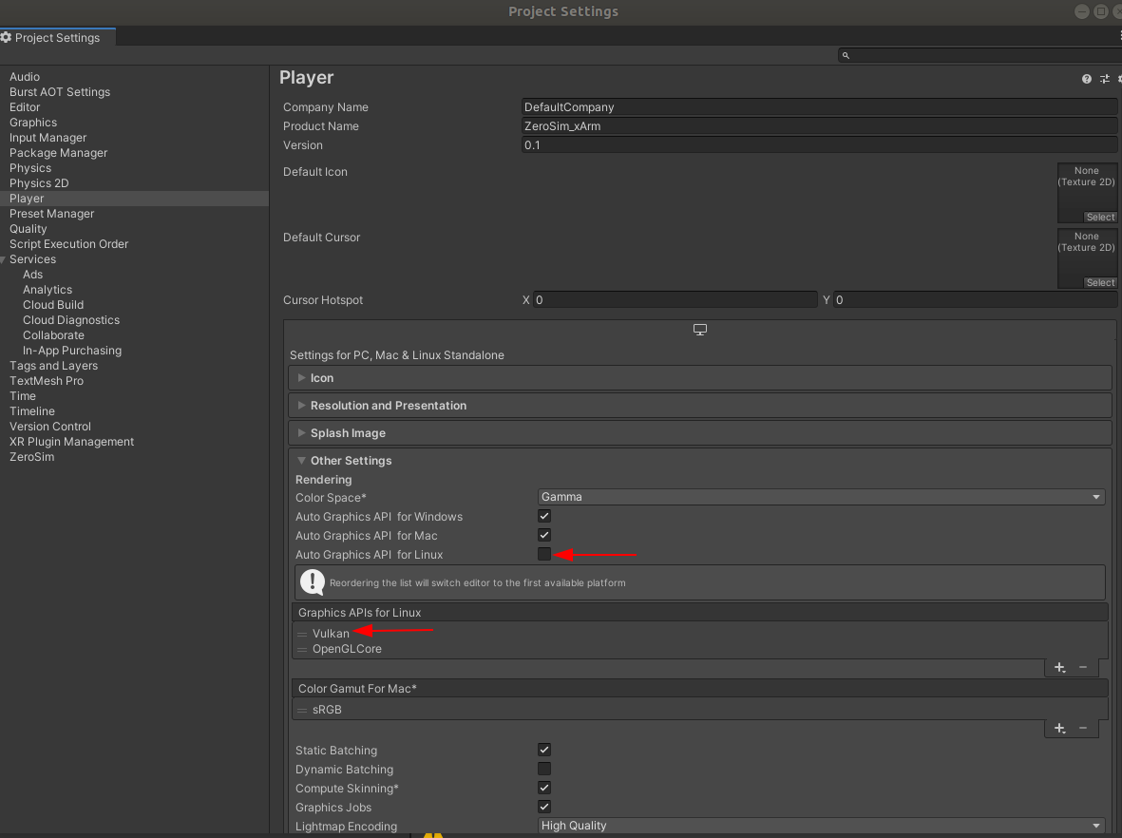Grab the drag handle beside Vulkan
This screenshot has height=838, width=1122.
[302, 634]
